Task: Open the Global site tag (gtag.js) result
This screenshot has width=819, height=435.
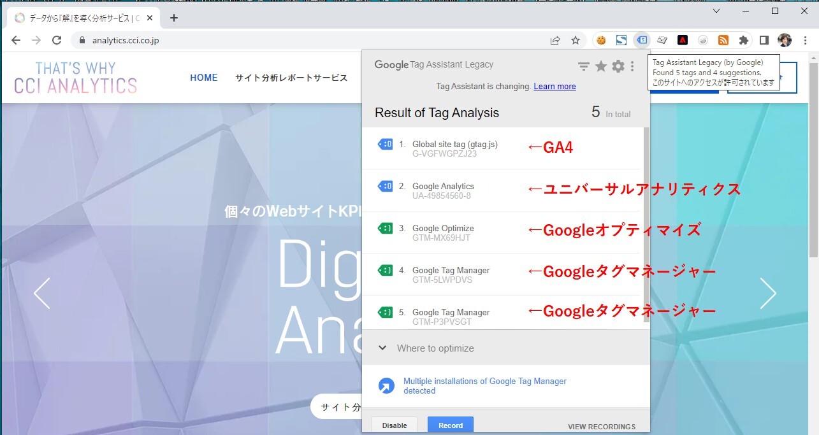Action: [502, 148]
